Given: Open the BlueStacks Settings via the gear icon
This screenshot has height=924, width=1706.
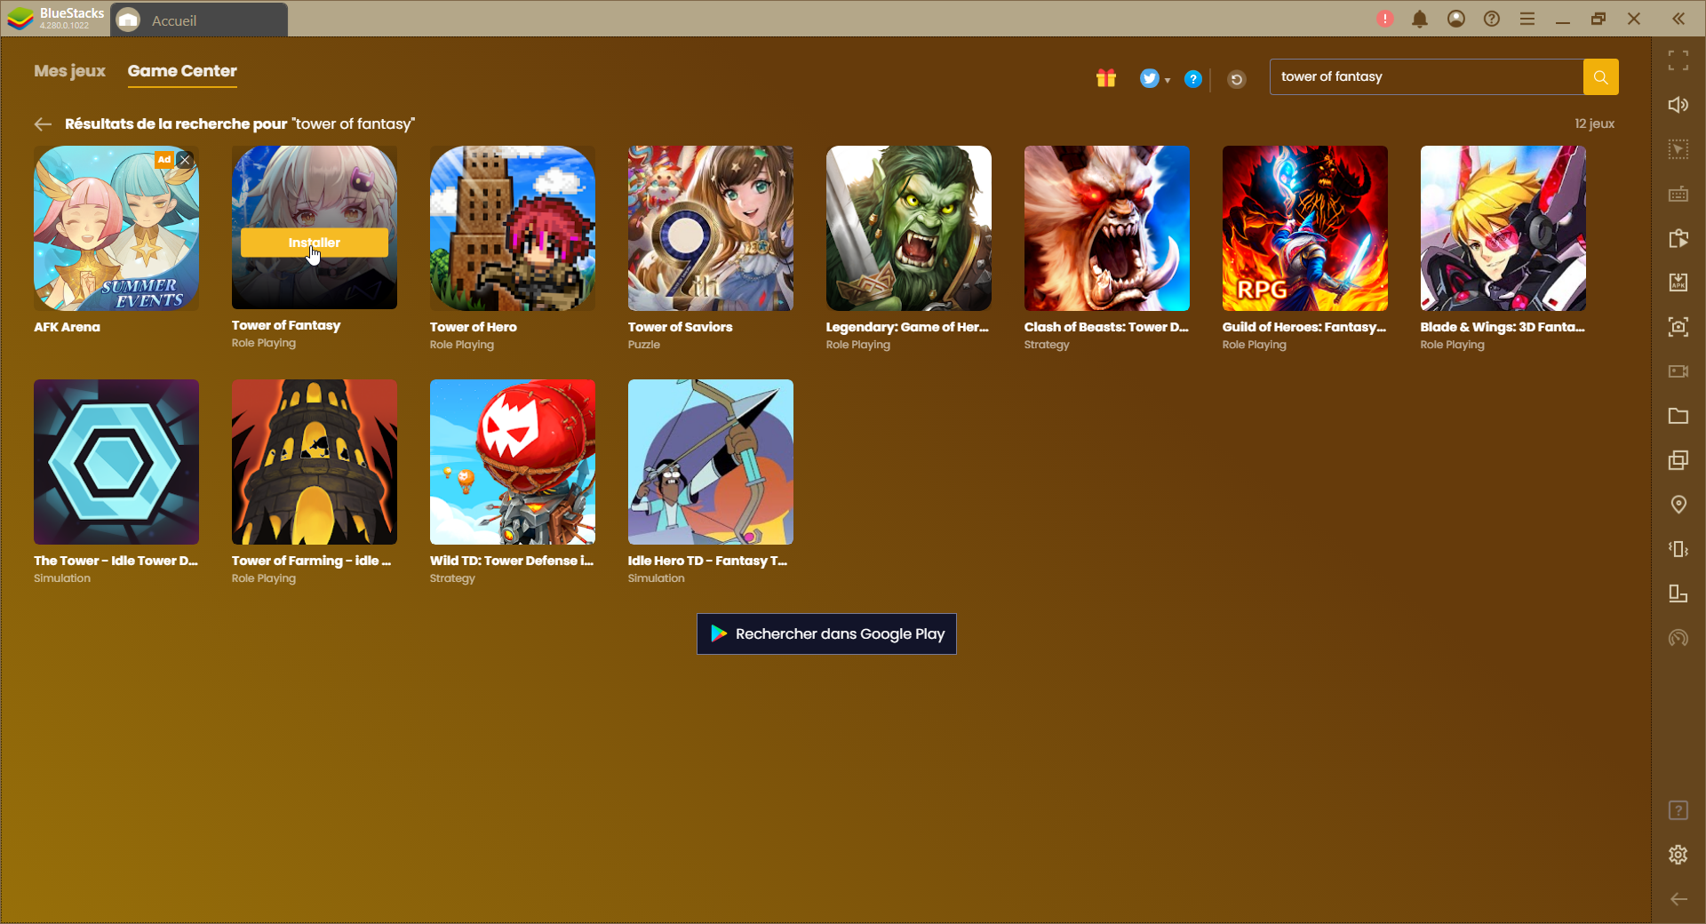Looking at the screenshot, I should [x=1678, y=854].
